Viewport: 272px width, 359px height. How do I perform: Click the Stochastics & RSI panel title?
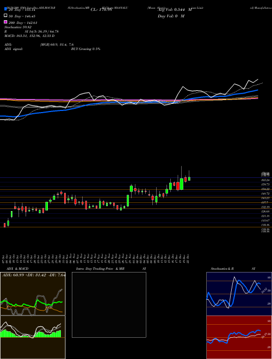(x=233, y=269)
